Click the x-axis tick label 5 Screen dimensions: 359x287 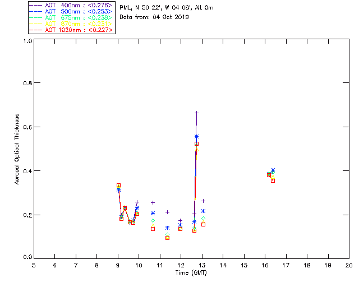point(34,265)
